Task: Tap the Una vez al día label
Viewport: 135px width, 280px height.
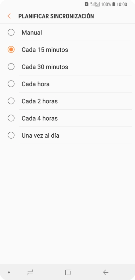Action: [40, 136]
